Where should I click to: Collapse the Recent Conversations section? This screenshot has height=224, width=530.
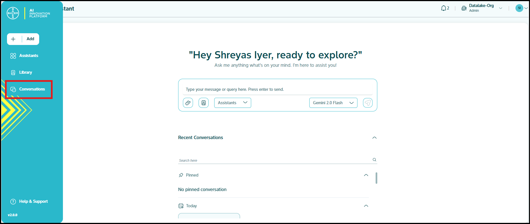(x=374, y=138)
